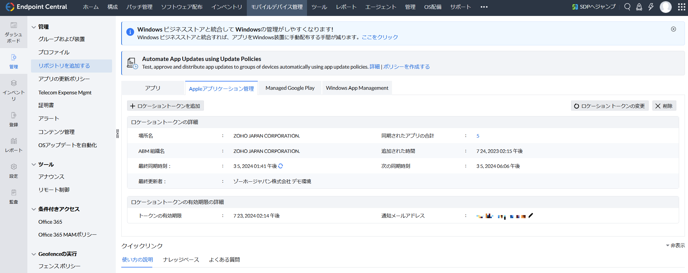Open the rocket notifications icon
This screenshot has height=273, width=688.
639,7
